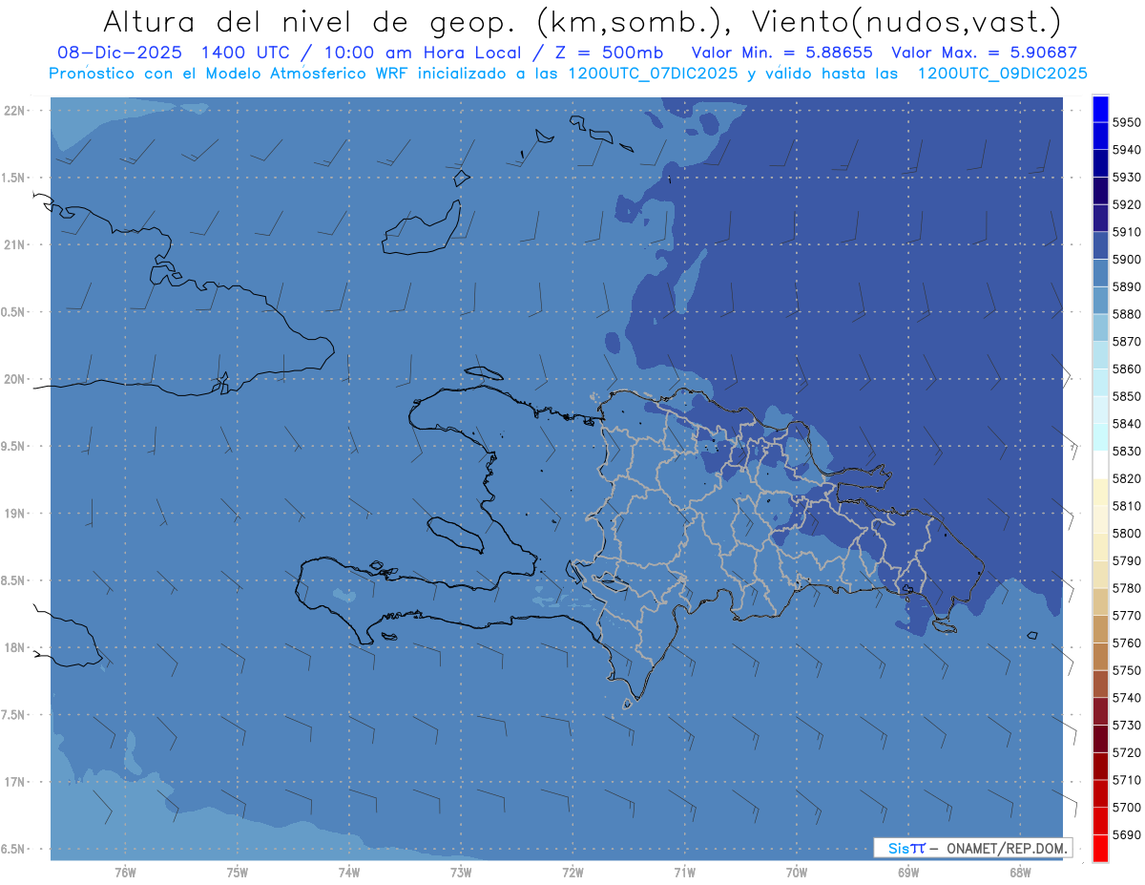
Task: Click the '1200UTC_09DIC2025' valid-until text
Action: [x=1002, y=74]
